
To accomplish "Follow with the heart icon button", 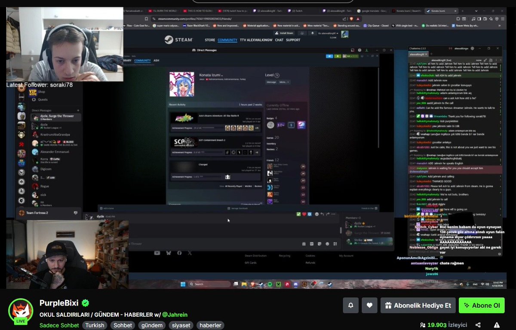I will [369, 305].
